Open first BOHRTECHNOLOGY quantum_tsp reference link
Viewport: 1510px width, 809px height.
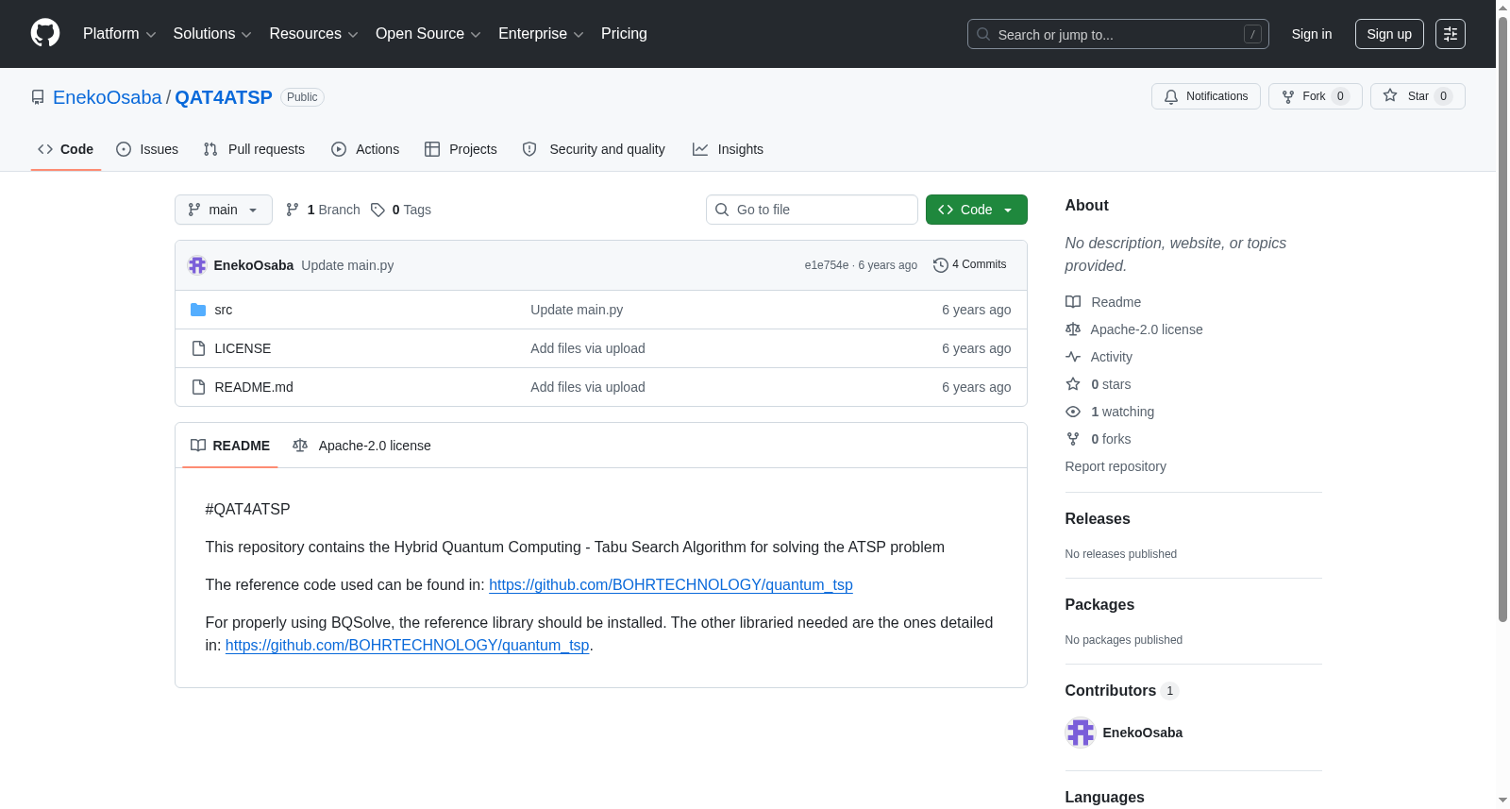coord(671,585)
